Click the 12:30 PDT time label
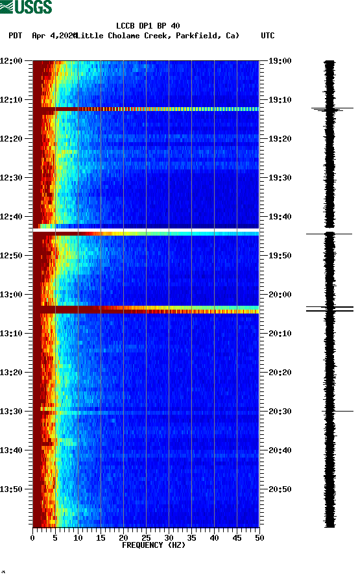 pos(11,178)
